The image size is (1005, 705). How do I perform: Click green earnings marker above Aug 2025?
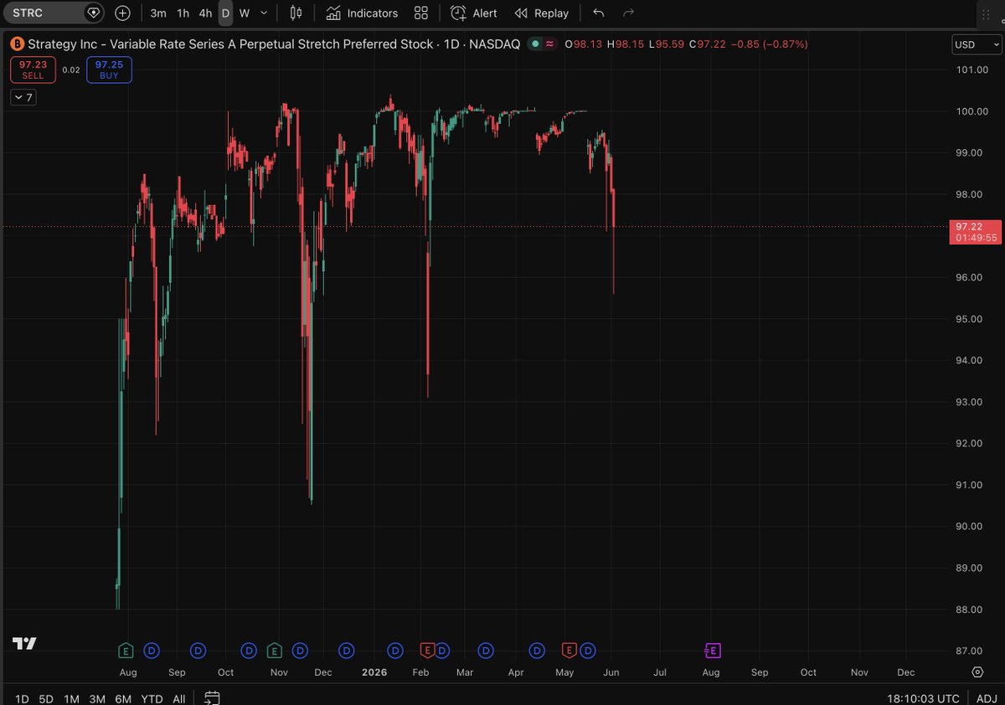(x=126, y=651)
